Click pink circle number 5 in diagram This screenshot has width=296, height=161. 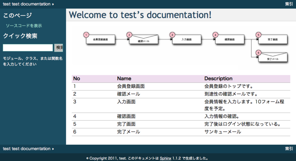pyautogui.click(x=258, y=35)
